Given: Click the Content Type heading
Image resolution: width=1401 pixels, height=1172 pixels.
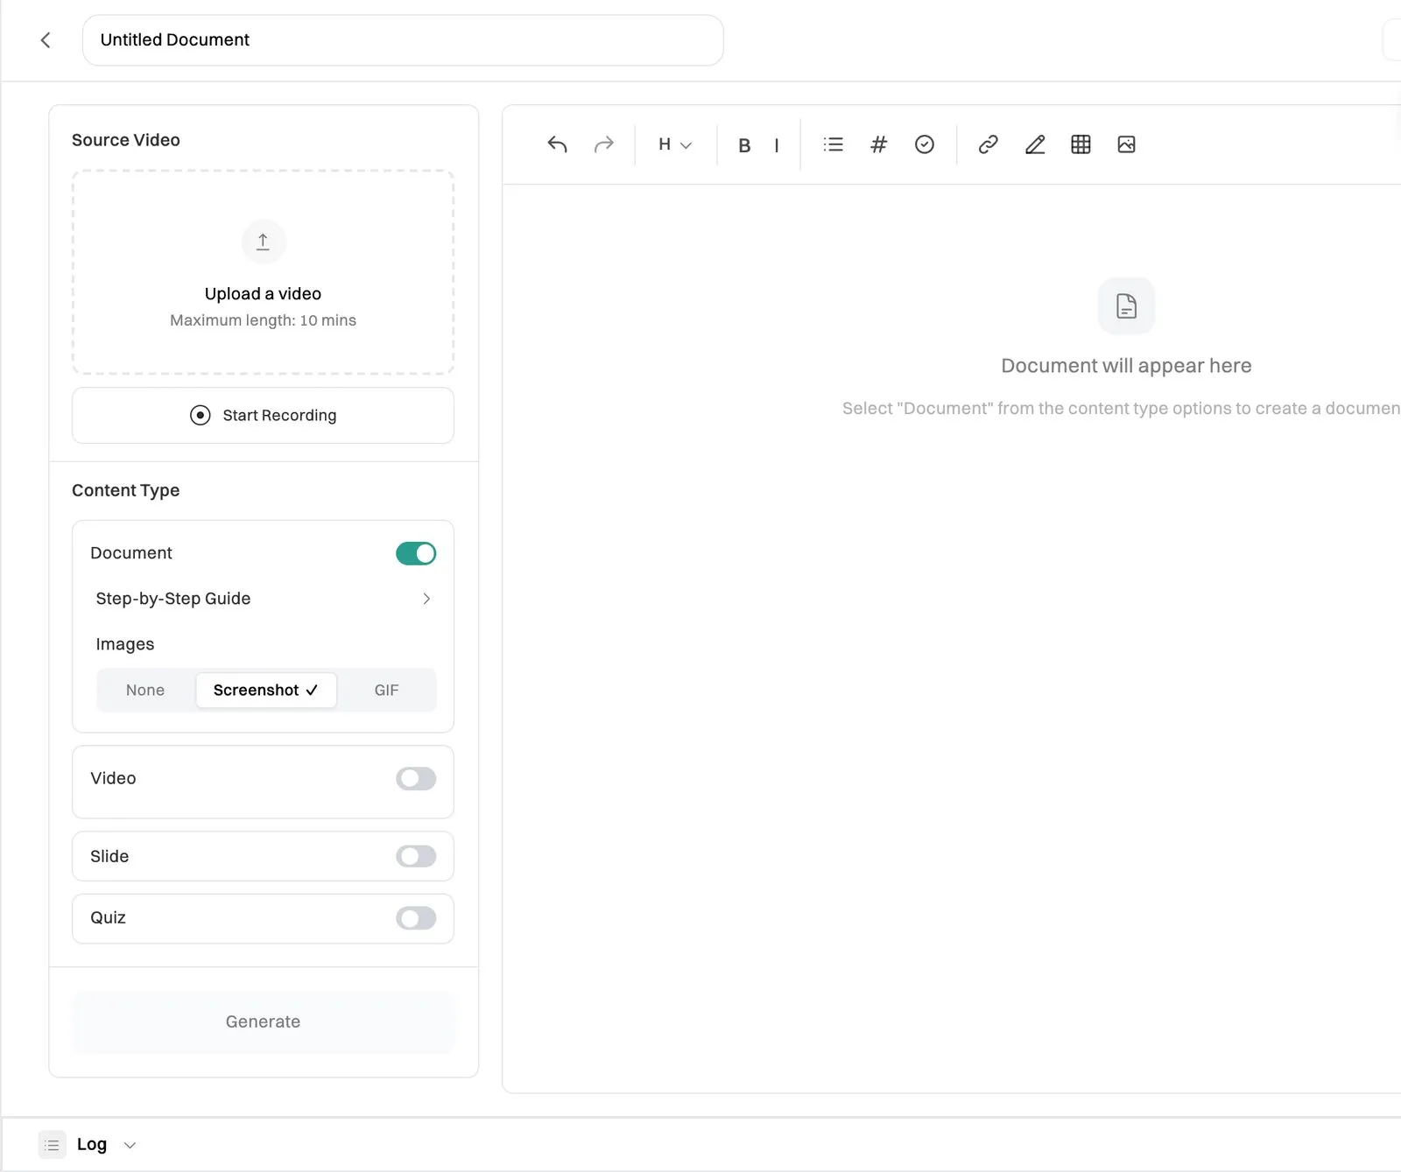Looking at the screenshot, I should coord(126,491).
